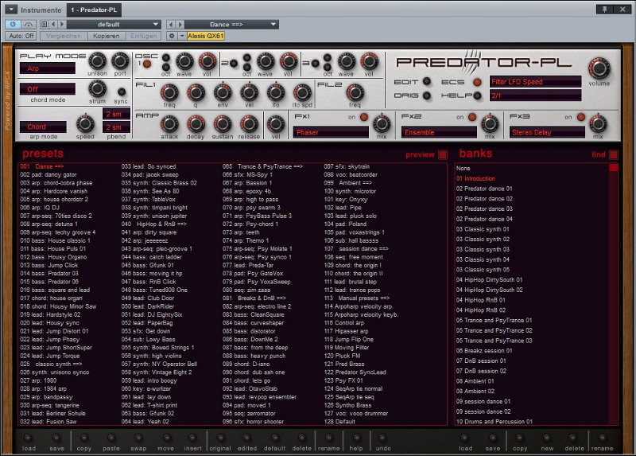This screenshot has width=636, height=456.
Task: Open the FX1 Phaser effect selector
Action: pos(331,132)
